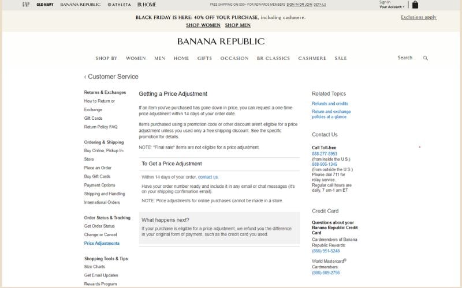Click the main Banana Republic heading logo

click(x=221, y=41)
